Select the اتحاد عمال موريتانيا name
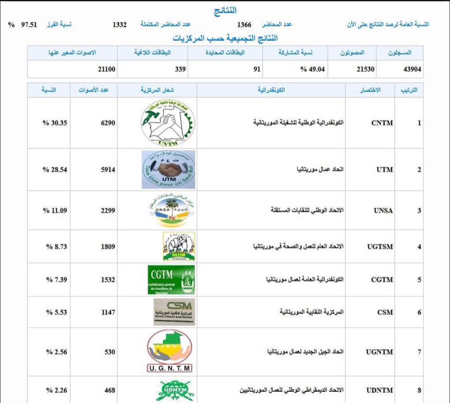Viewport: 450px width, 403px height. coord(320,170)
